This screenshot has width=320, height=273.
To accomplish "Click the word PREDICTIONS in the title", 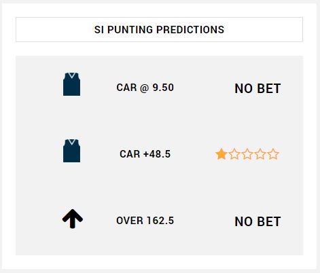I will (190, 30).
